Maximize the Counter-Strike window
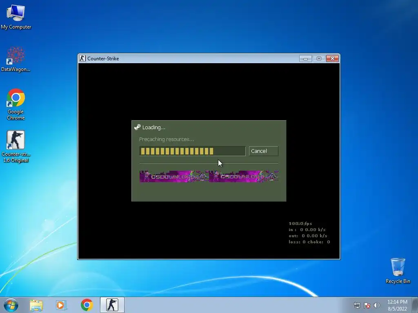The width and height of the screenshot is (418, 313). (x=319, y=59)
